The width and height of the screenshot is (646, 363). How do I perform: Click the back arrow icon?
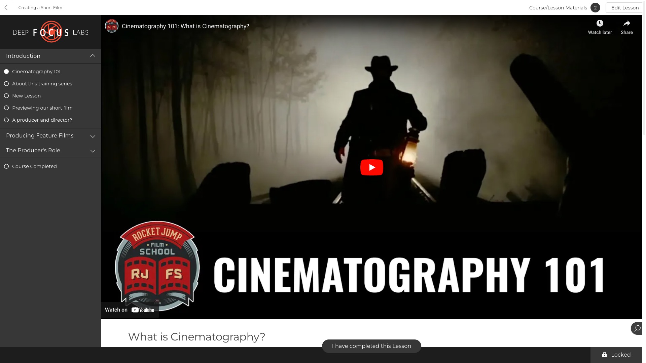(x=6, y=7)
